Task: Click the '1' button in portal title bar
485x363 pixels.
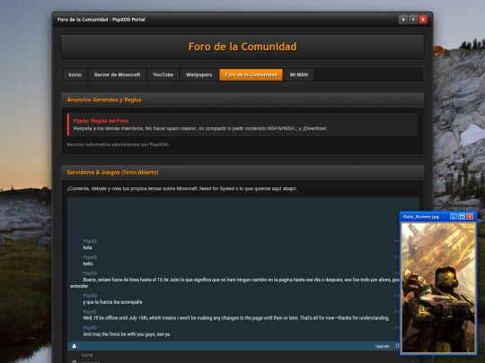Action: (x=413, y=20)
